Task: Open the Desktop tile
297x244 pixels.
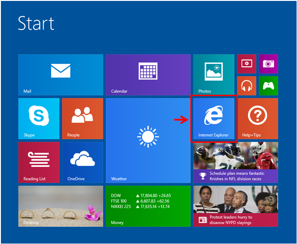Action: point(61,206)
